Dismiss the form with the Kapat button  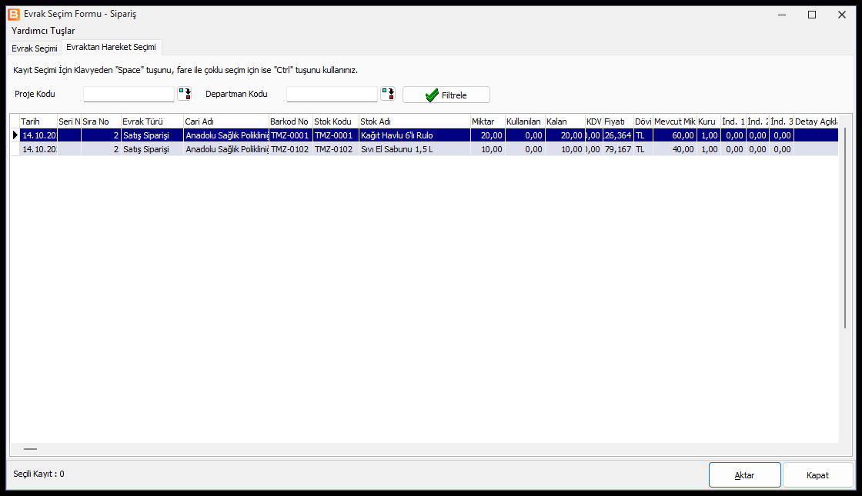(817, 475)
